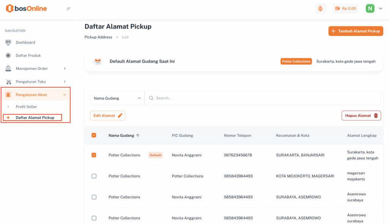
Task: Click the Edit Alamat button
Action: pyautogui.click(x=108, y=115)
